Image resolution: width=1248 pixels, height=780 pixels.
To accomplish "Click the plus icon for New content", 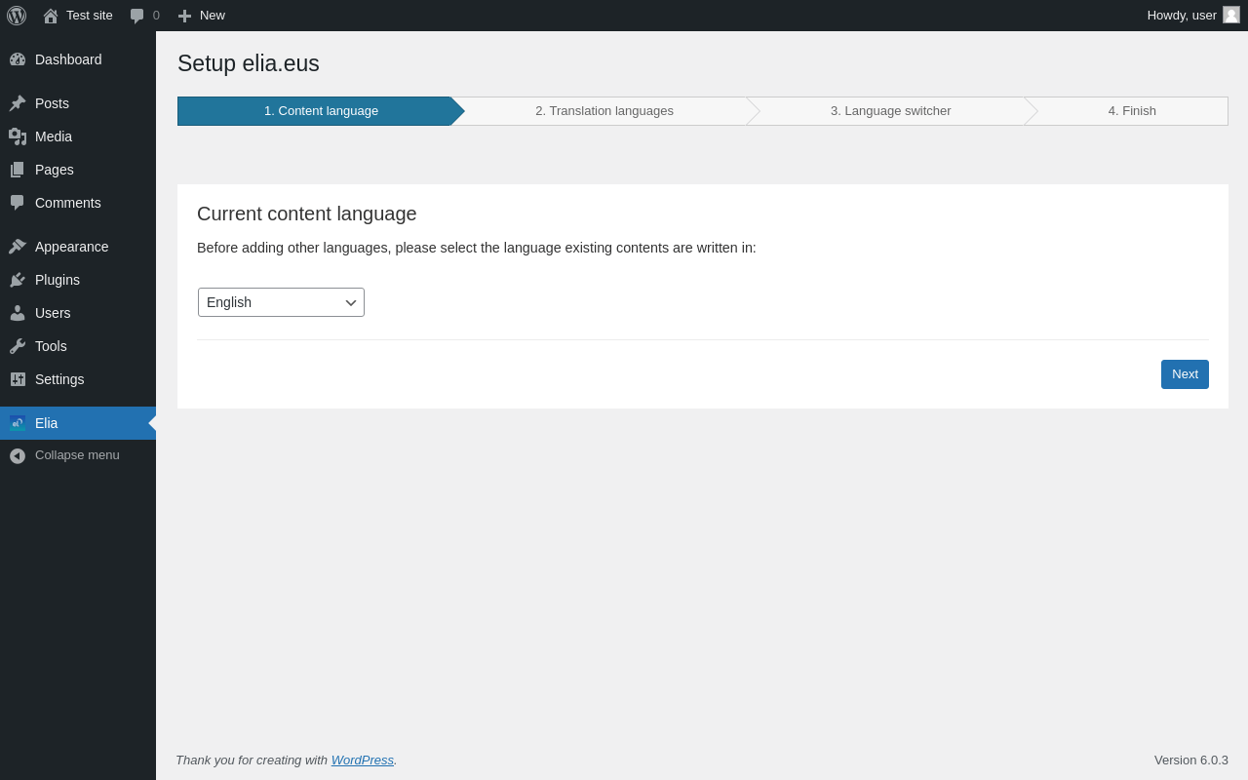I will point(184,16).
